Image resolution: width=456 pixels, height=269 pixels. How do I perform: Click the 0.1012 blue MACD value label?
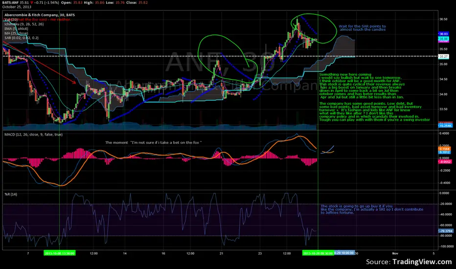[x=445, y=153]
